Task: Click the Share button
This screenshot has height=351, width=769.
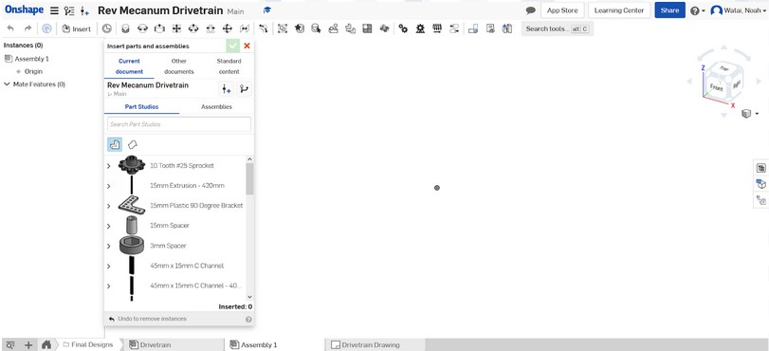Action: pos(669,10)
